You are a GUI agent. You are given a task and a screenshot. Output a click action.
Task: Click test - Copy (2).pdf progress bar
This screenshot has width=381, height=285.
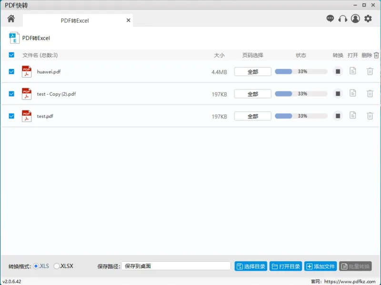301,94
